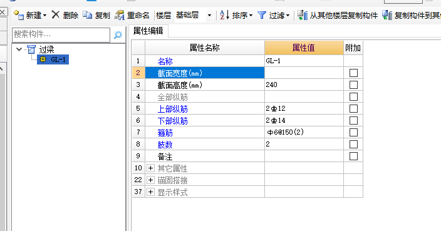Click into the 搜索构件 search field
The image size is (441, 231).
pyautogui.click(x=61, y=35)
